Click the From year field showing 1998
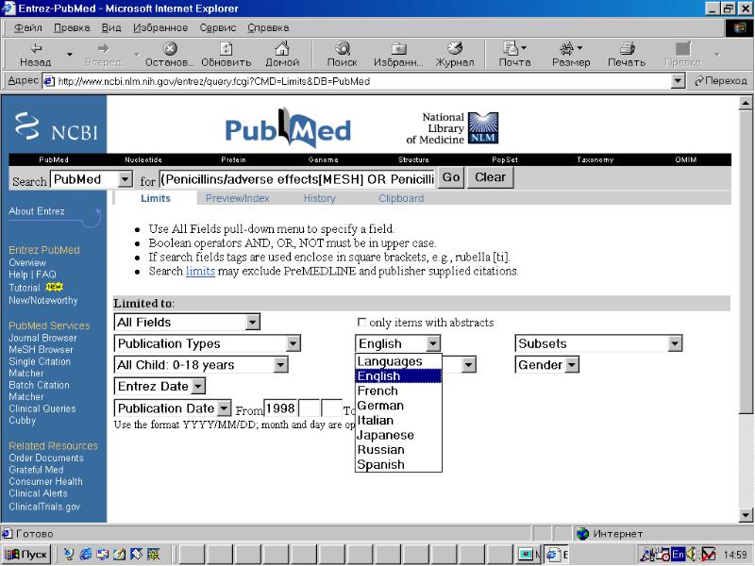Image resolution: width=755 pixels, height=566 pixels. 279,408
